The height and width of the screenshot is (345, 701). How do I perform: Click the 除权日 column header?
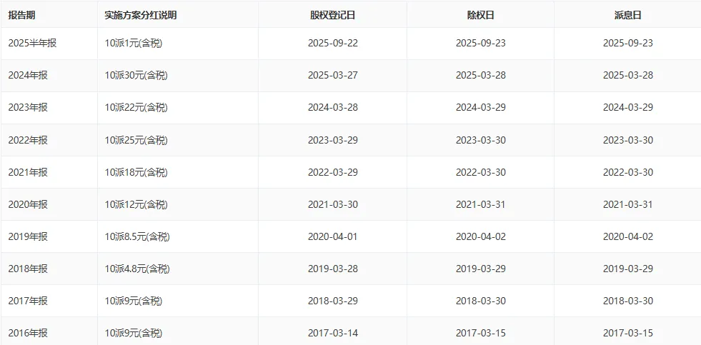480,15
